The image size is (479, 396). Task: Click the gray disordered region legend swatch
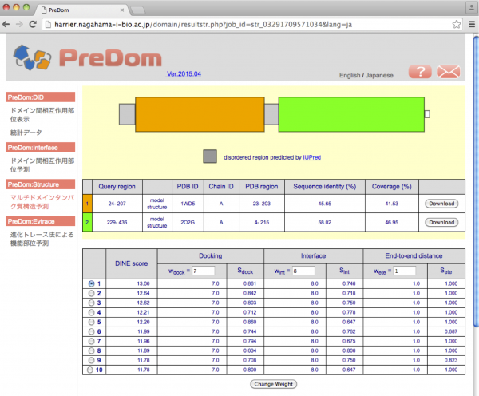[x=210, y=156]
